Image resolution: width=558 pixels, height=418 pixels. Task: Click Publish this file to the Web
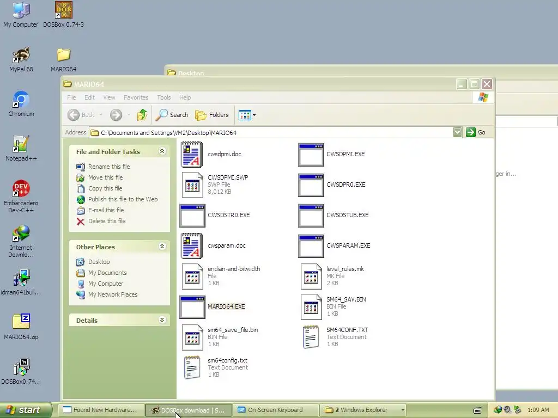pyautogui.click(x=123, y=199)
